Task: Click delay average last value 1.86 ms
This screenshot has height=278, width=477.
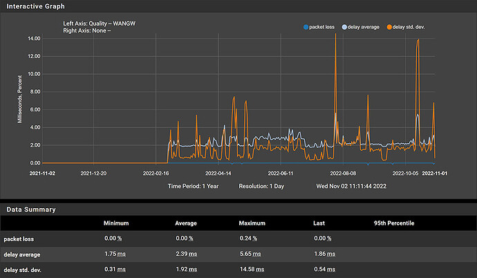Action: (x=325, y=254)
